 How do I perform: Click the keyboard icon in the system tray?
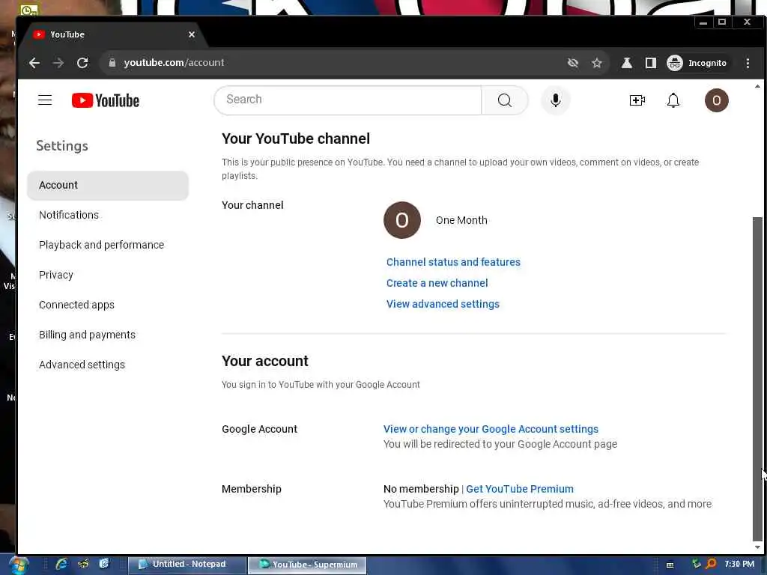[670, 565]
